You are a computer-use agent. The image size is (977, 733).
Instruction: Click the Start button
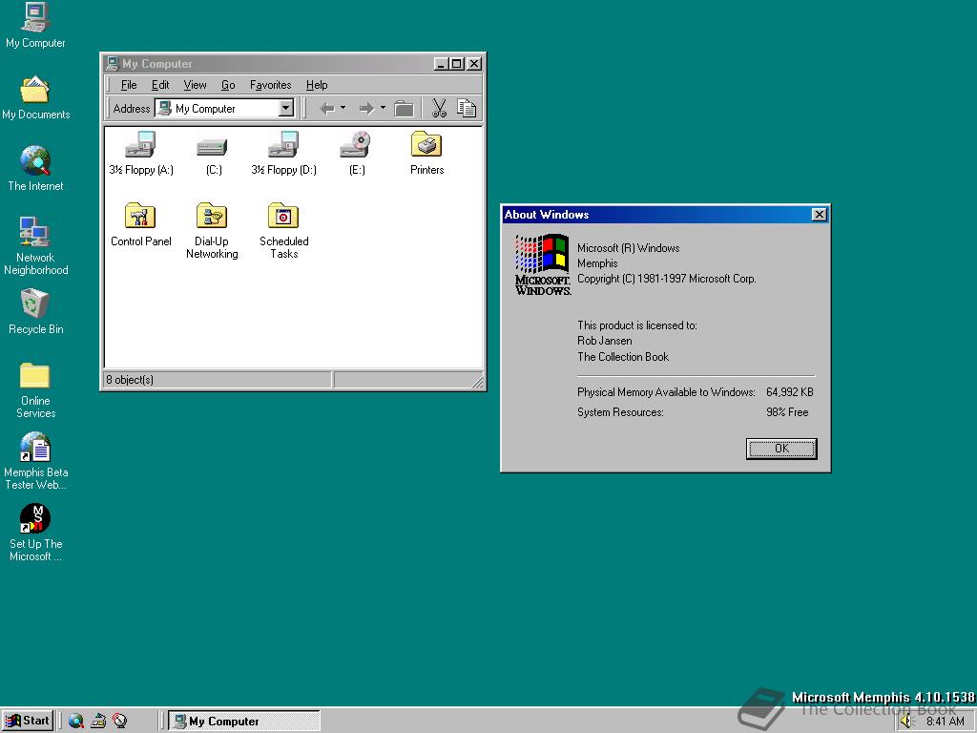[28, 722]
